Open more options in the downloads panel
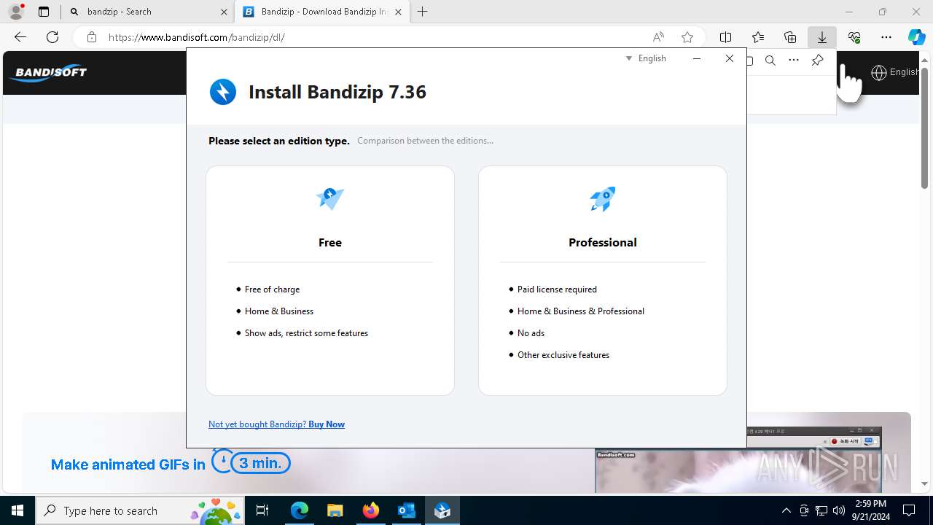 point(794,61)
